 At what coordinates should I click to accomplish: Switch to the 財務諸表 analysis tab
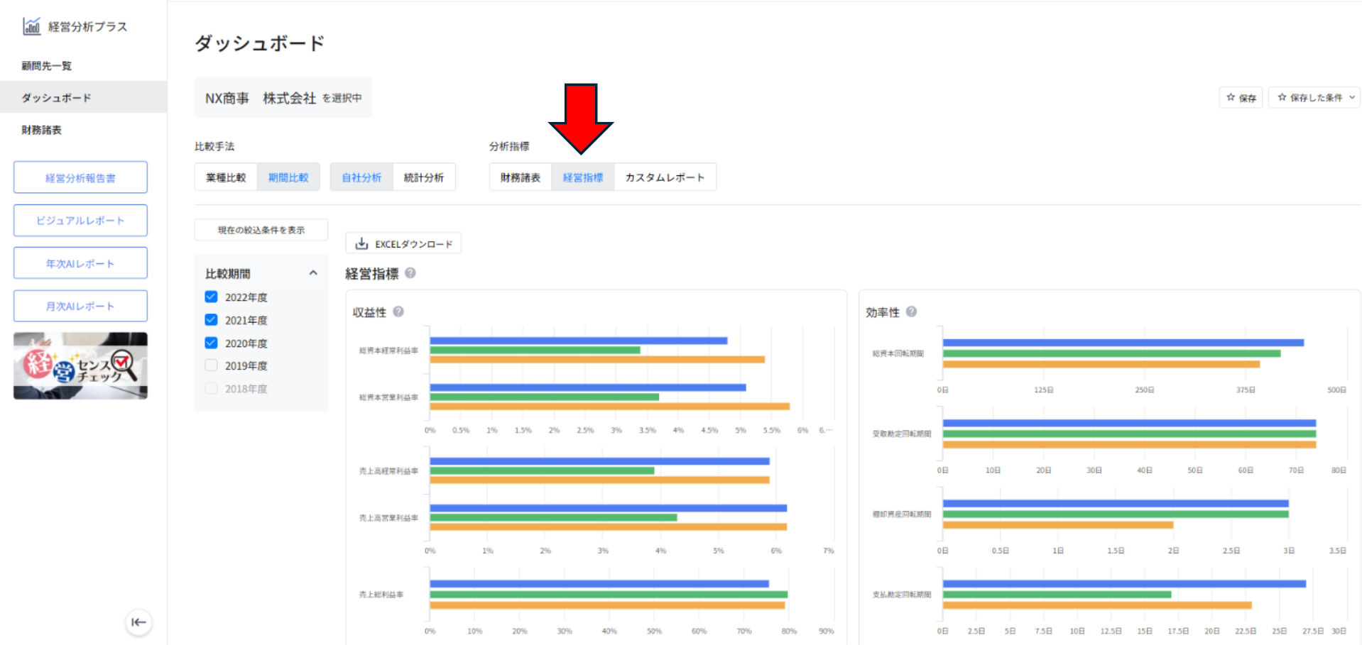coord(520,177)
